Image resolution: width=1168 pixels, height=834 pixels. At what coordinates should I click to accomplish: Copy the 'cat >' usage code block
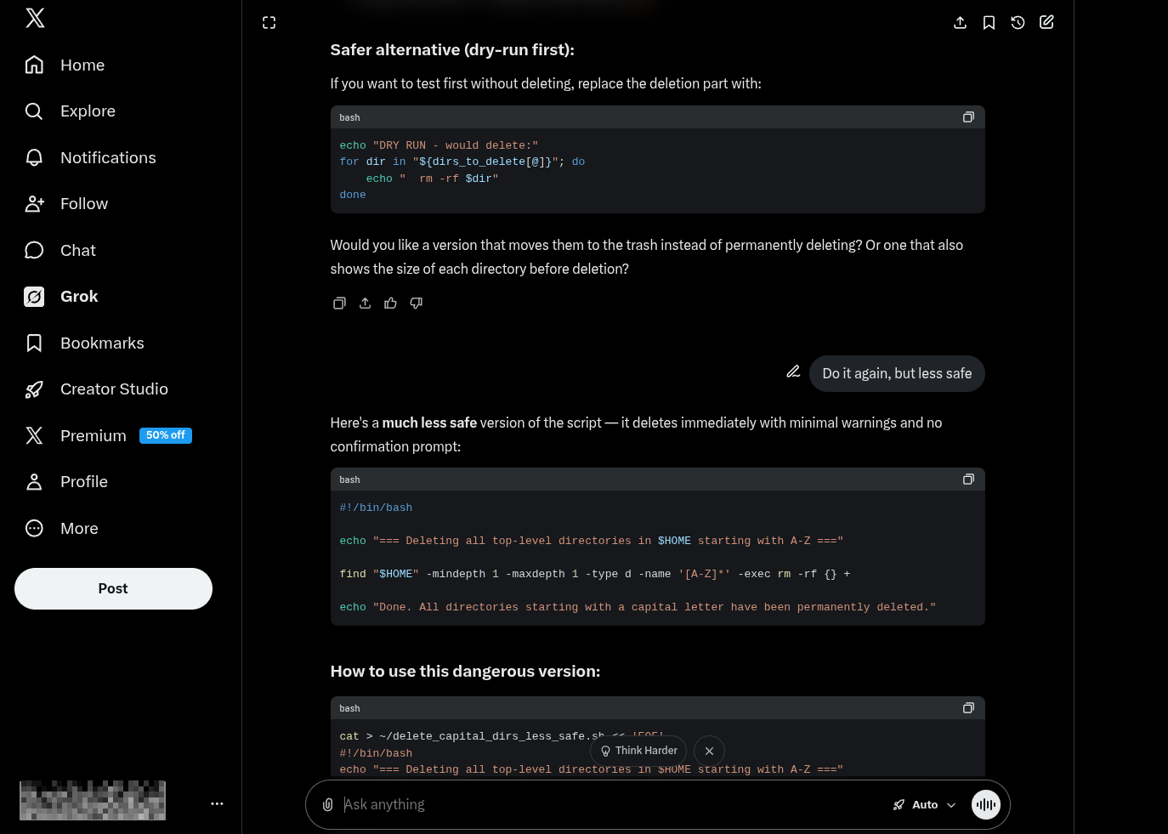click(x=968, y=708)
